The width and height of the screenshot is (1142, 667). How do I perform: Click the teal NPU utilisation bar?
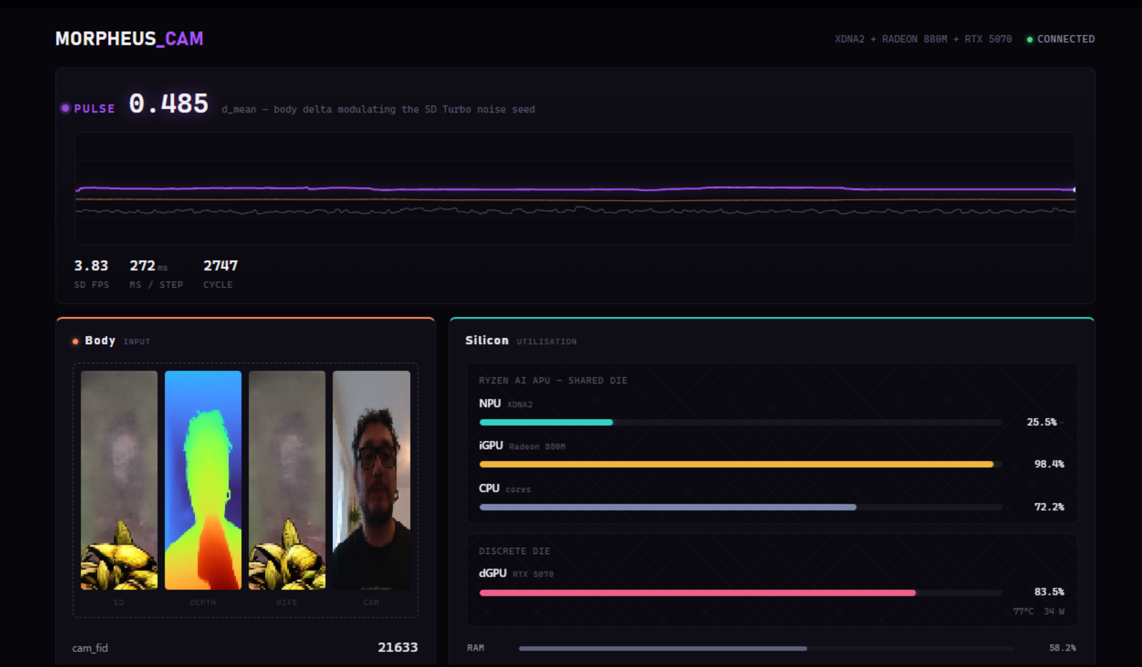(741, 423)
